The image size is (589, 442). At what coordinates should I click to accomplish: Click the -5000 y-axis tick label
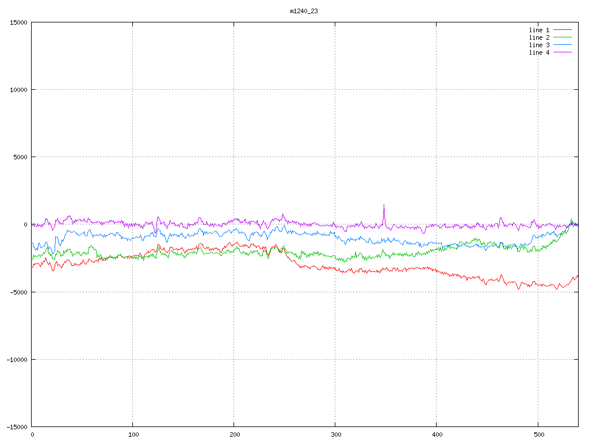pyautogui.click(x=18, y=292)
